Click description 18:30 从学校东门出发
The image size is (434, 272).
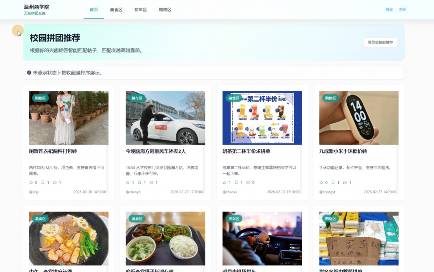pos(162,170)
